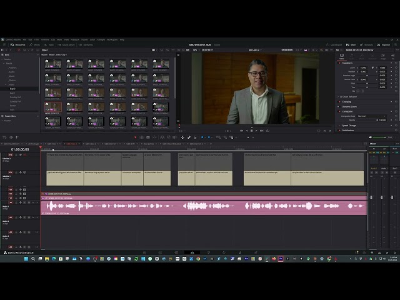400x300 pixels.
Task: Toggle the Zoom link chain icon
Action: point(372,67)
